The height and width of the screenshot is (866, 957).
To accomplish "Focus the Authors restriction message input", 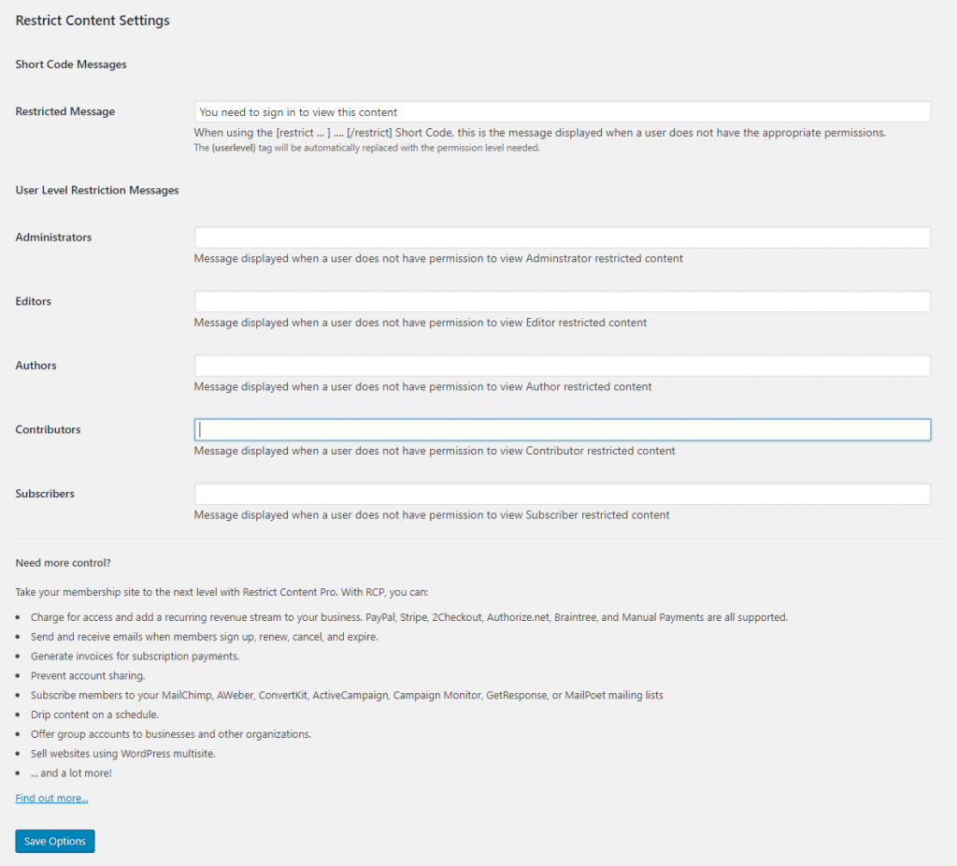I will 561,365.
